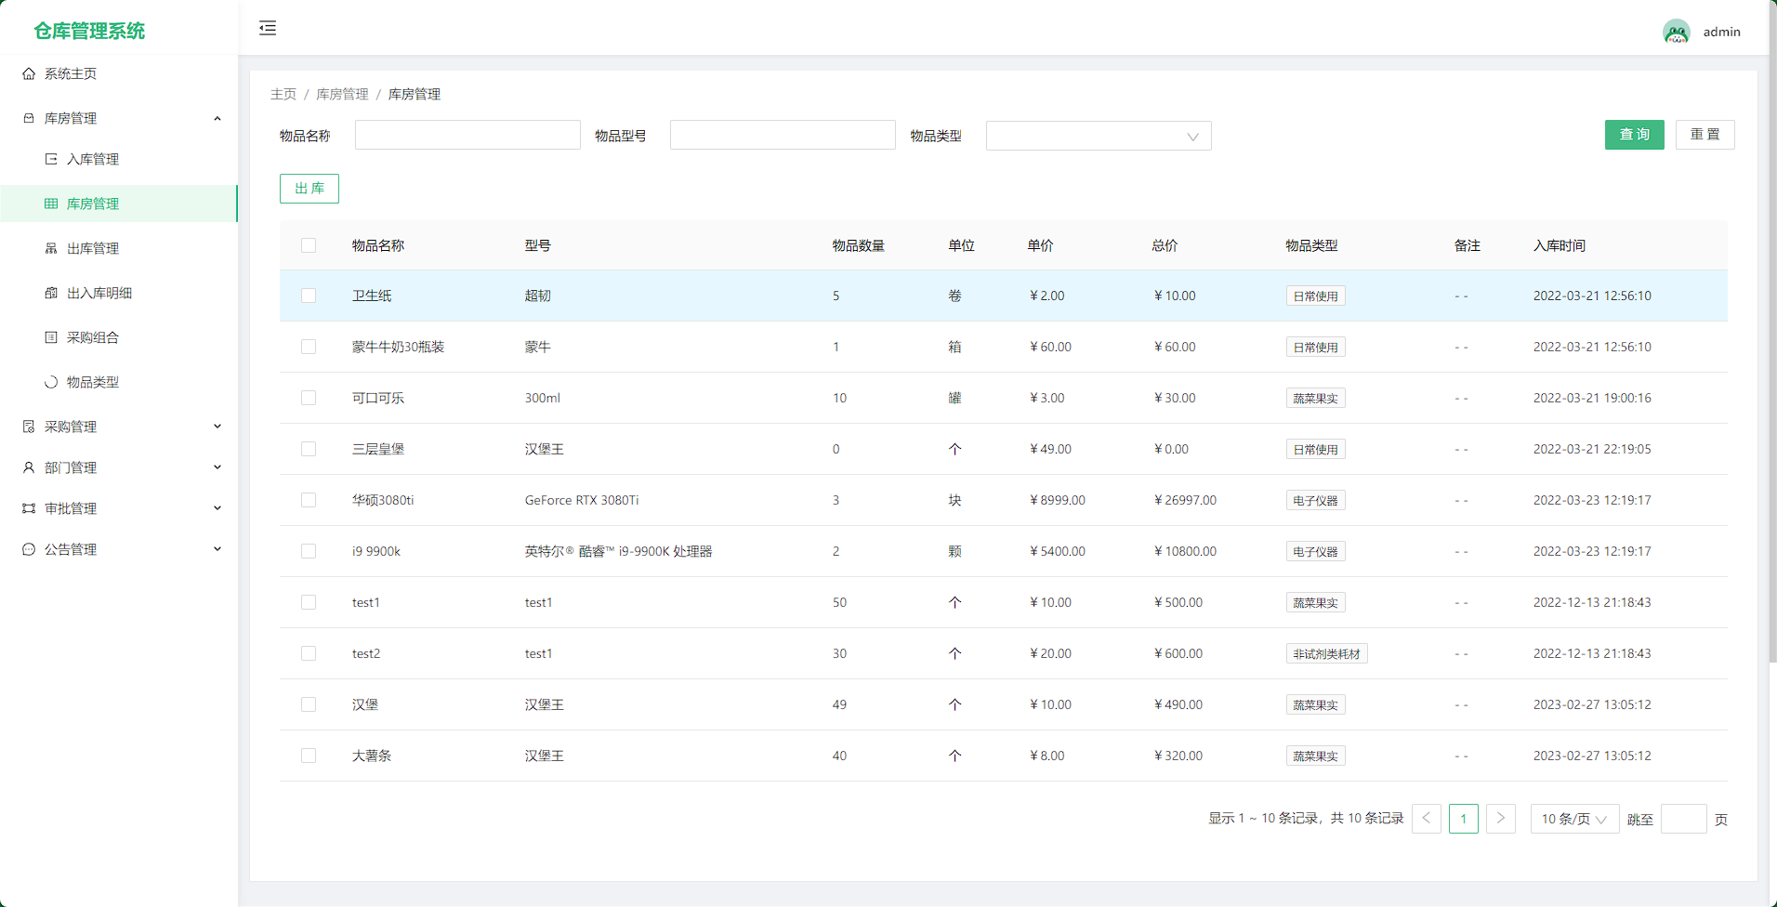Click the 库房管理 parent menu icon

[29, 118]
